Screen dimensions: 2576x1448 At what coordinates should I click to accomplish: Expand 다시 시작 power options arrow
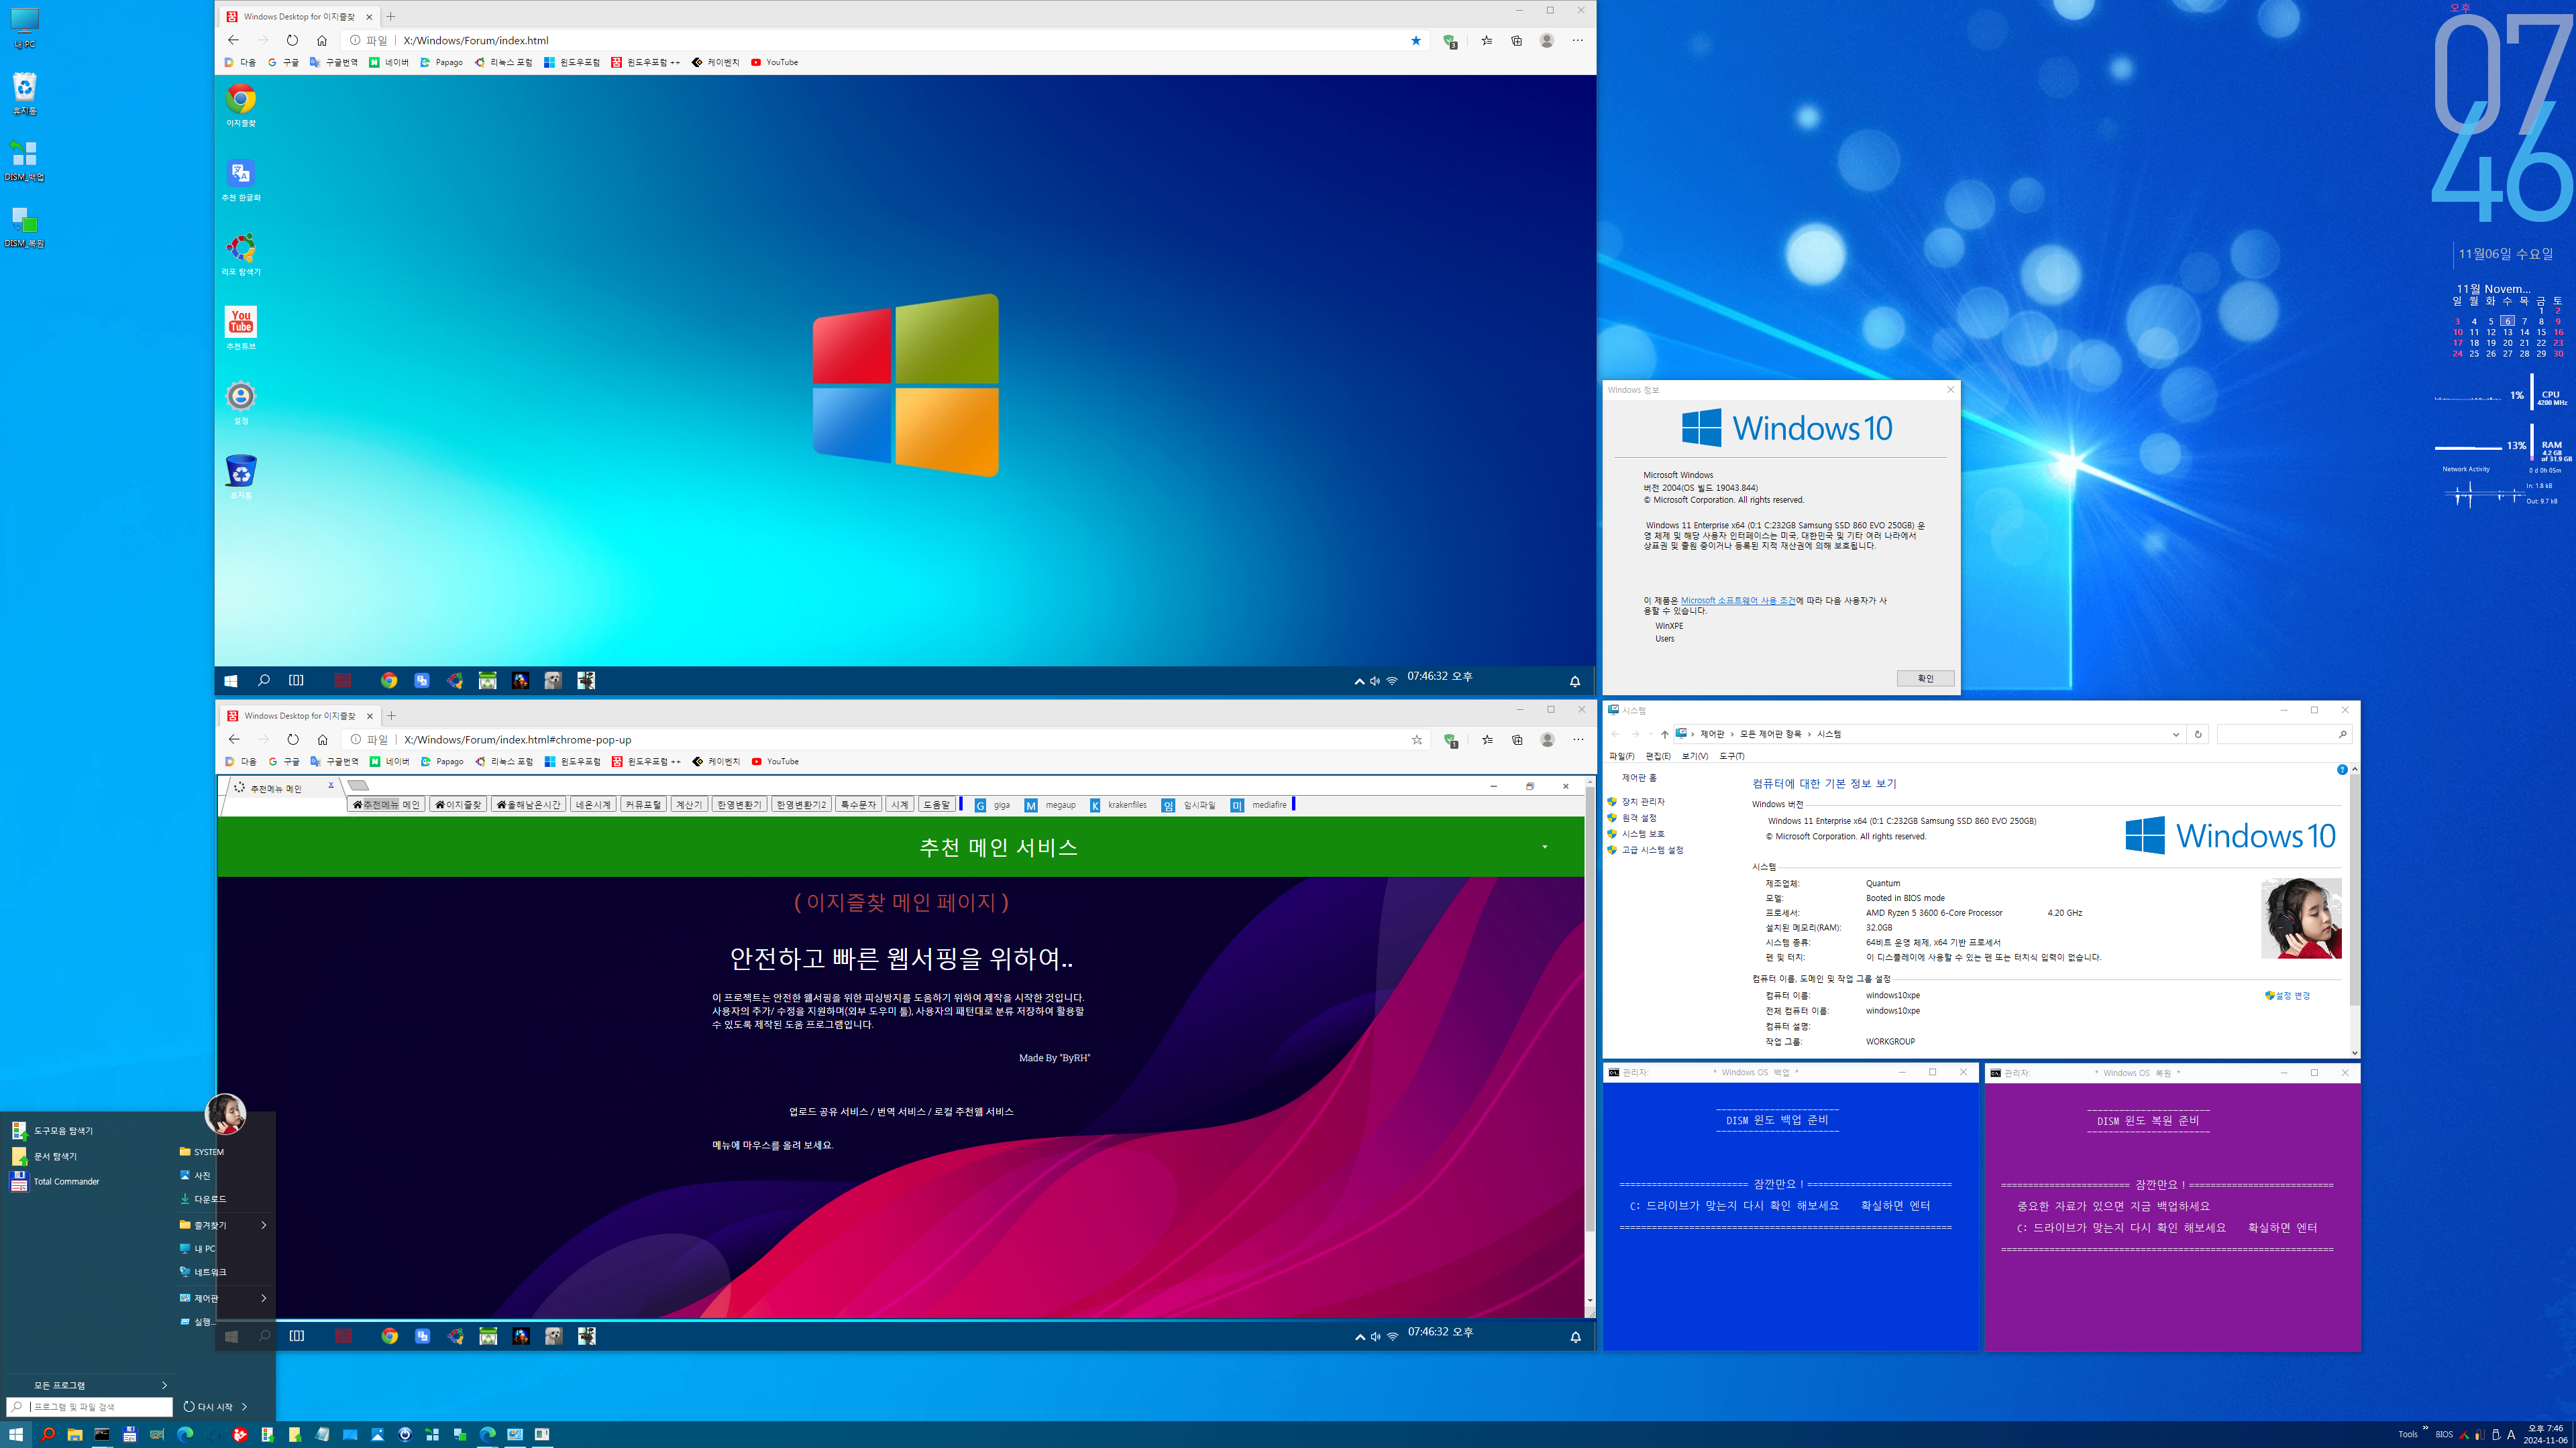click(244, 1407)
